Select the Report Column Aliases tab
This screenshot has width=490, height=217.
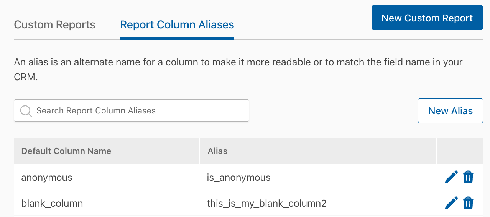(177, 25)
